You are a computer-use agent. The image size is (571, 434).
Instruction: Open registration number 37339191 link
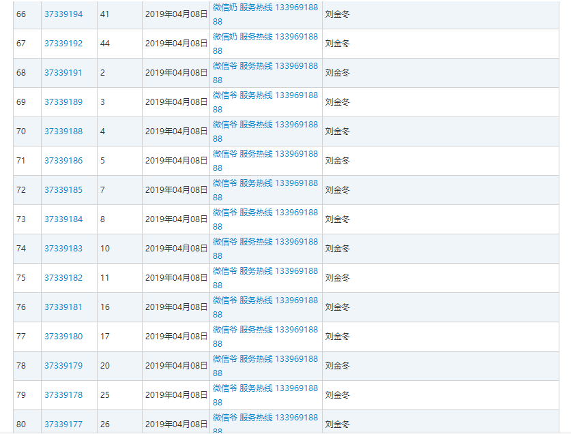(63, 73)
